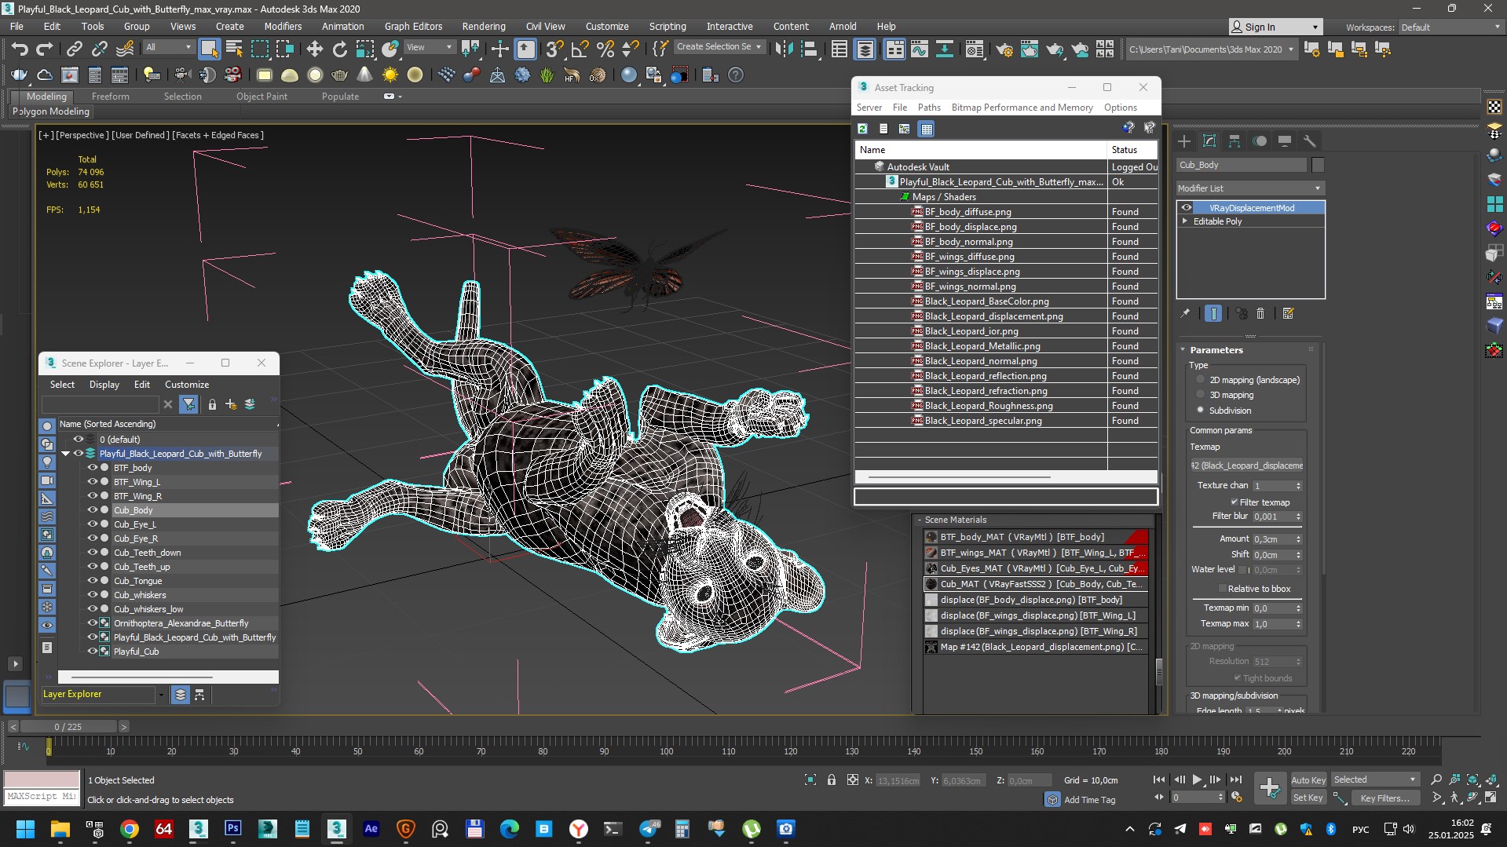Click the Redo arrow icon

45,49
